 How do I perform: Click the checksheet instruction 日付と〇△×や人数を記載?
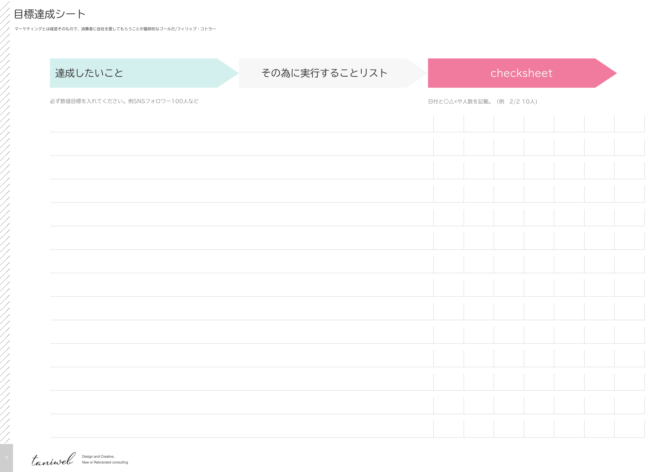[482, 101]
